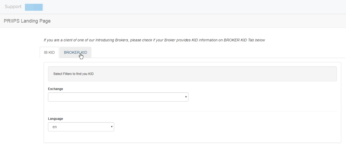
Task: Click the 'BROKER KID Tab below' phrase in notice
Action: tap(244, 40)
